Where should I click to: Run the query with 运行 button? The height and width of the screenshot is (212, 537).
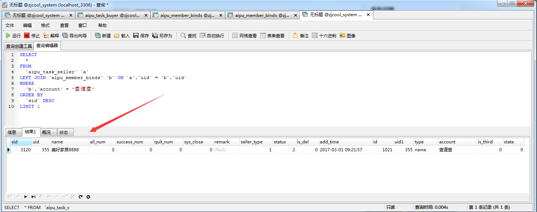coord(13,36)
